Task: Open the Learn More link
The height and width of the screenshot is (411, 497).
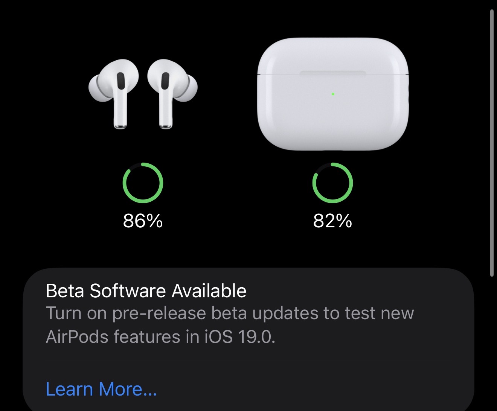Action: (x=101, y=389)
